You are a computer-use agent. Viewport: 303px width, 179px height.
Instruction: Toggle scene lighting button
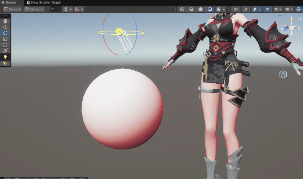[x=245, y=9]
